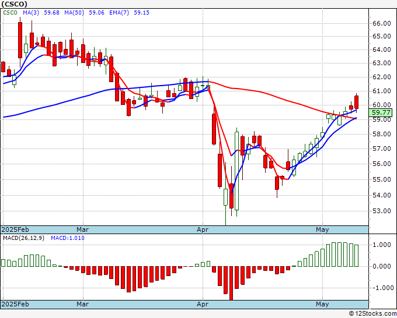Click the current price tag 59.77

381,112
